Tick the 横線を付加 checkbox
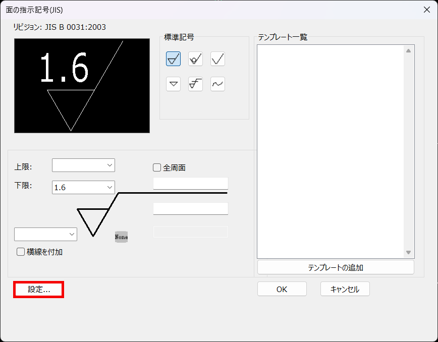This screenshot has width=438, height=342. pos(21,252)
